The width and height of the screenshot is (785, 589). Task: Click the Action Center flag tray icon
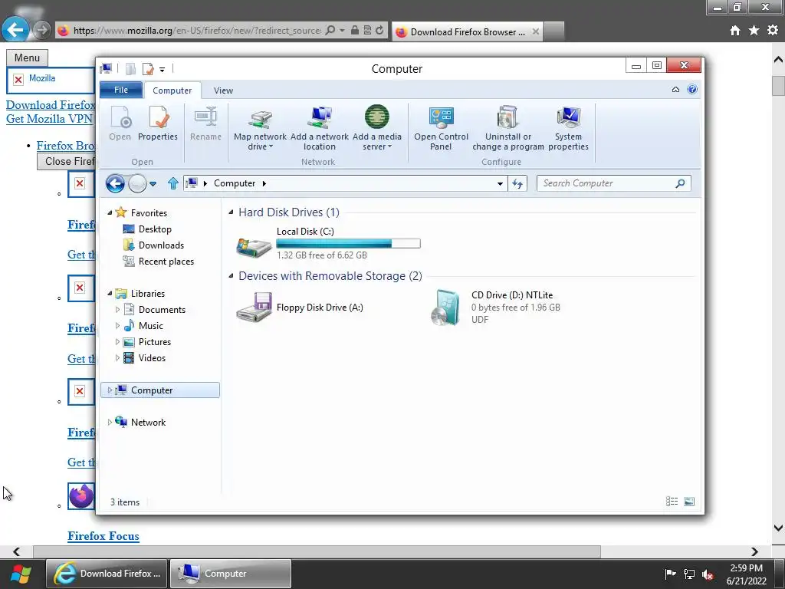click(670, 574)
